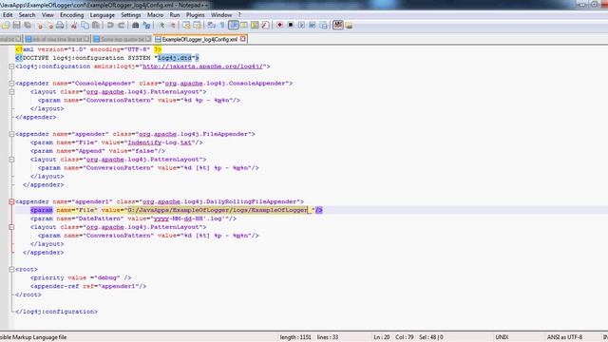Click the Undo arrow icon

[110, 26]
